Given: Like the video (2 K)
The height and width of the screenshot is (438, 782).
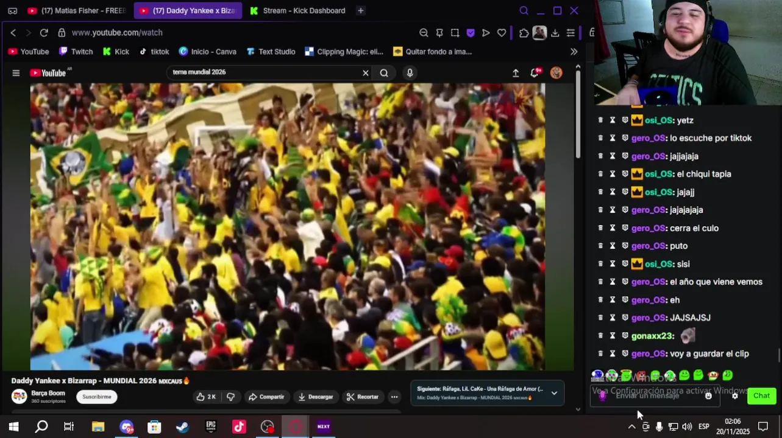Looking at the screenshot, I should (x=206, y=397).
